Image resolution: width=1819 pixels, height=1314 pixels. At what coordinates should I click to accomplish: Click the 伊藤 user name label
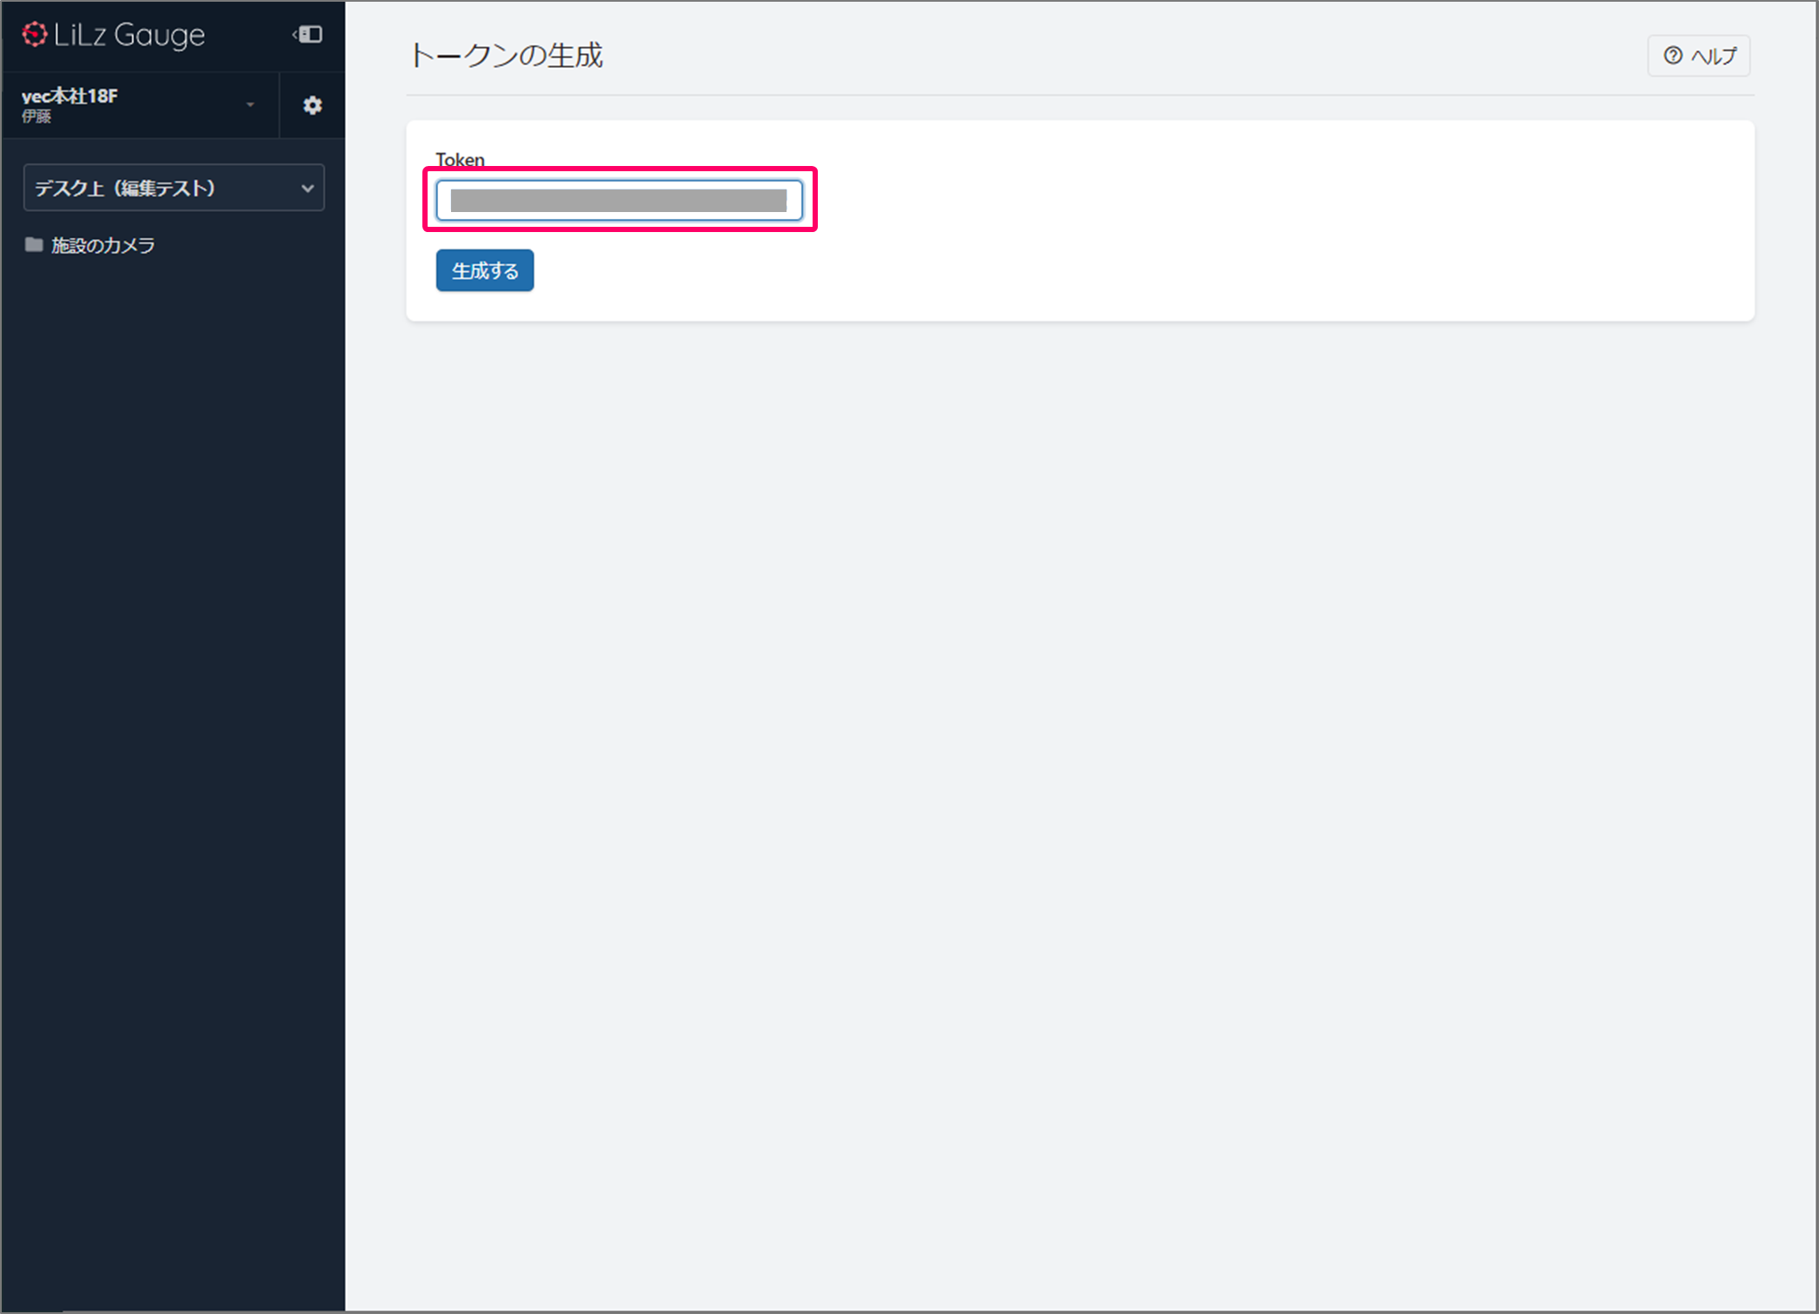pyautogui.click(x=37, y=116)
